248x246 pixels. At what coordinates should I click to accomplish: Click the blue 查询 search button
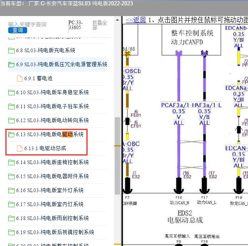(18, 30)
